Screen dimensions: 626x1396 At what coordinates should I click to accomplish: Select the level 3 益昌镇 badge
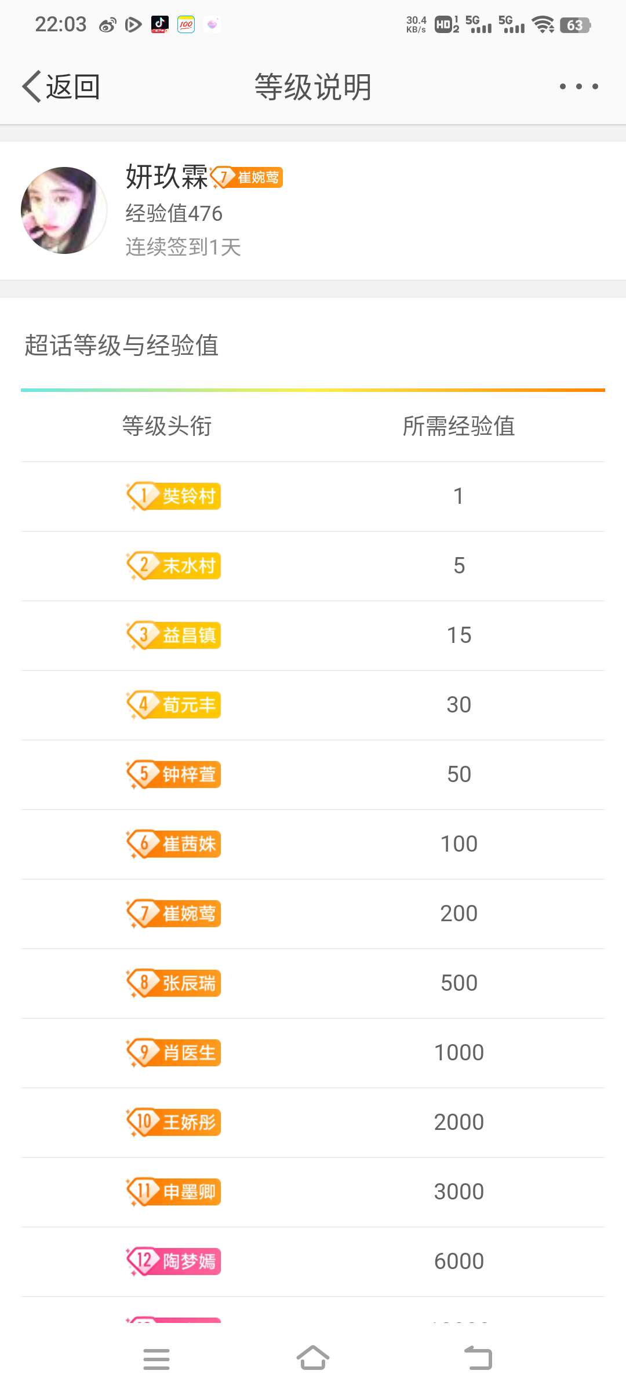(x=173, y=635)
